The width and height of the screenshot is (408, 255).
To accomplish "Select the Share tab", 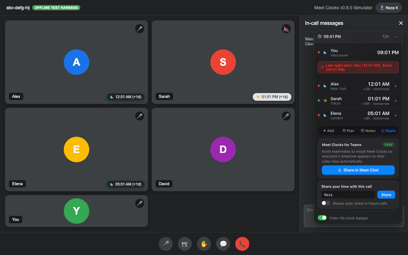I will coord(388,131).
